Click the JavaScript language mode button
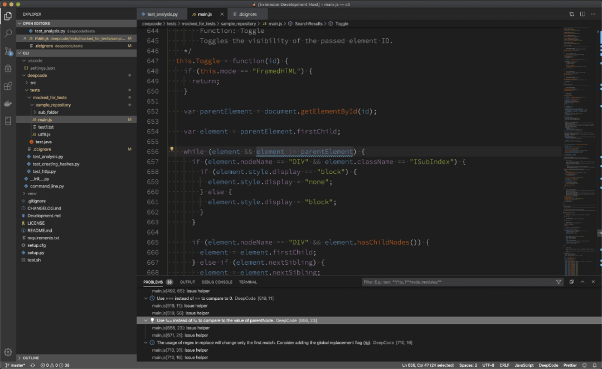The image size is (602, 369). pyautogui.click(x=523, y=365)
